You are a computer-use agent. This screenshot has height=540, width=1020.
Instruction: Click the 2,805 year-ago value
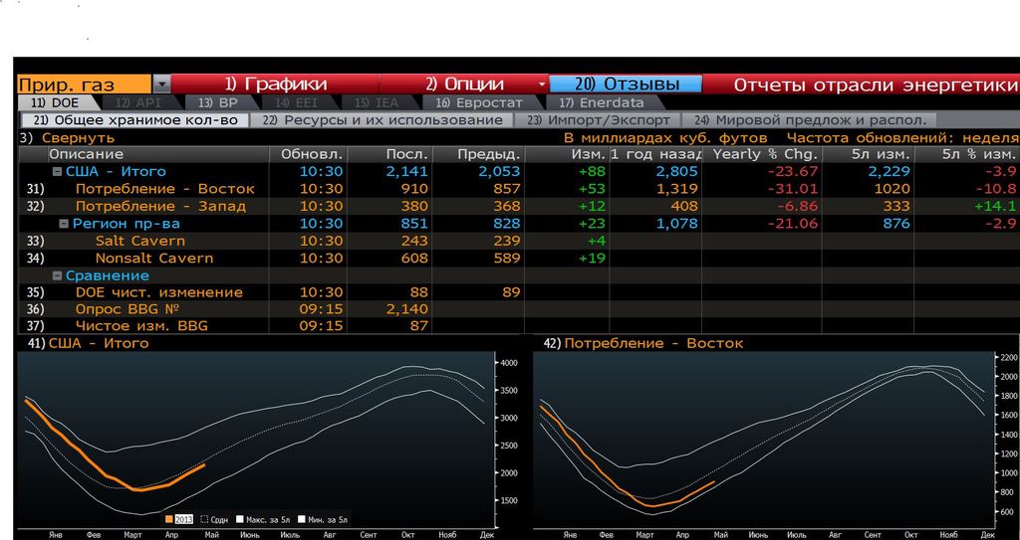[x=676, y=172]
